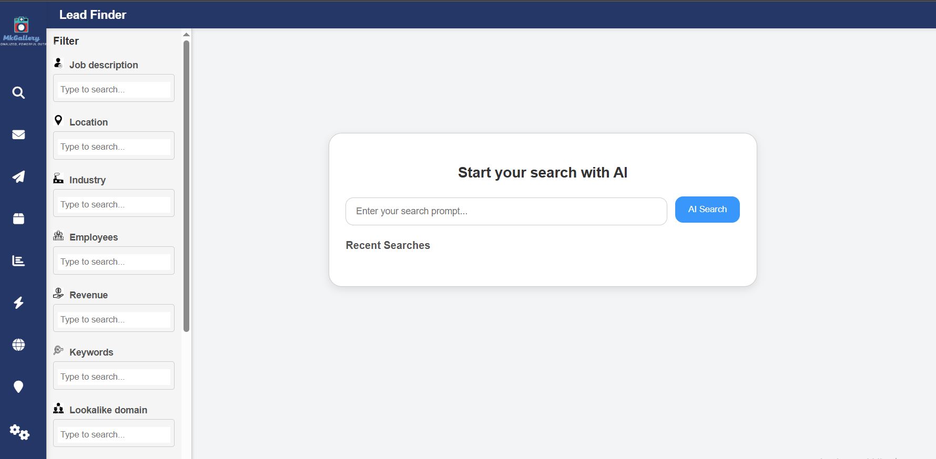
Task: Click the Lookalike domain icon
Action: point(58,408)
